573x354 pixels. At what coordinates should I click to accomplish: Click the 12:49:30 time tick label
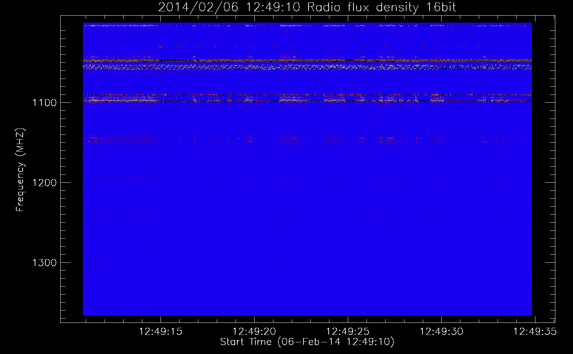[x=441, y=332]
